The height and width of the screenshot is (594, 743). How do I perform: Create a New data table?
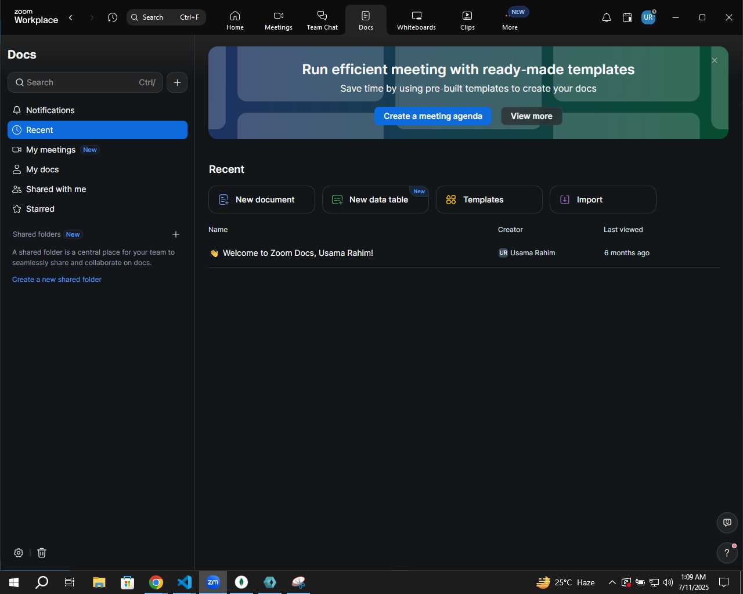tap(376, 200)
